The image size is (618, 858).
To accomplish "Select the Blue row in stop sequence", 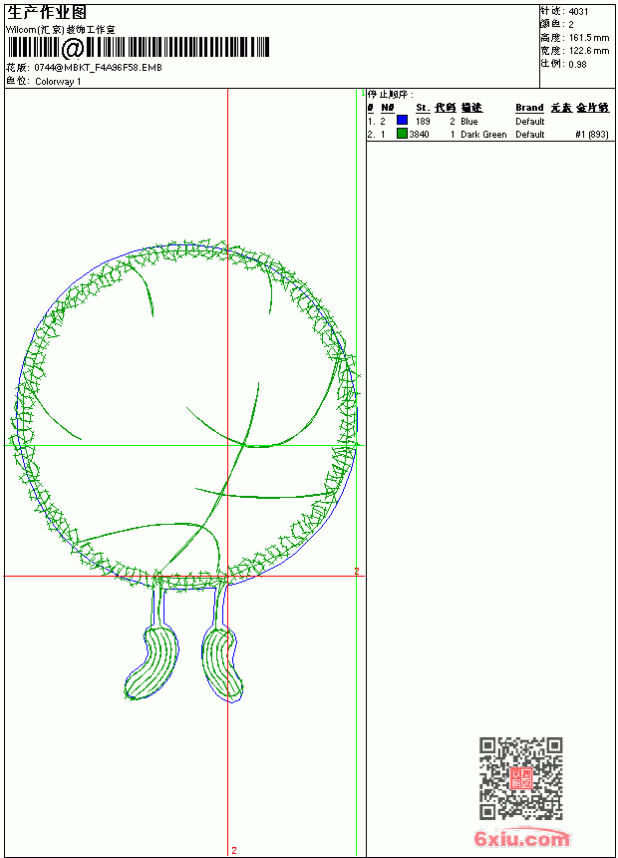I will 488,121.
